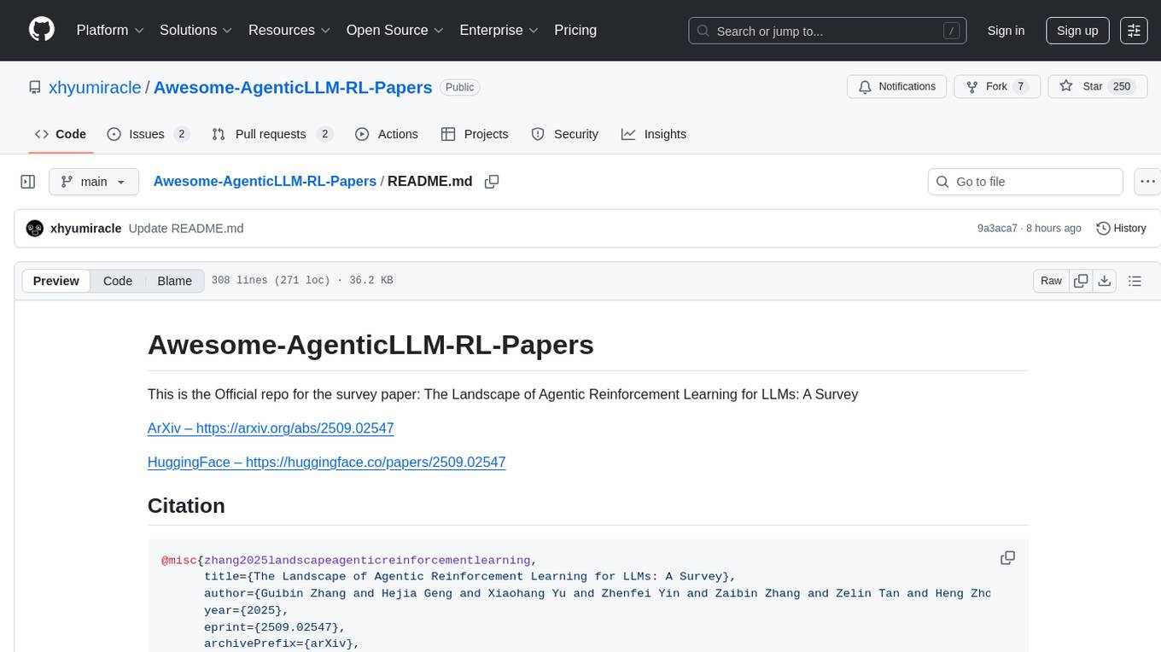Open the main branch selector

click(93, 182)
